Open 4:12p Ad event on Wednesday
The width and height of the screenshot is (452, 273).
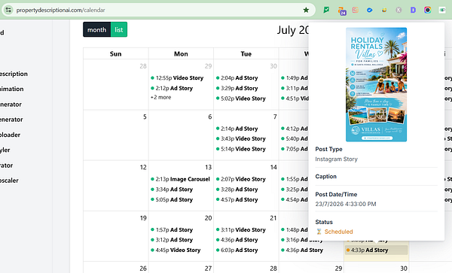coord(295,129)
